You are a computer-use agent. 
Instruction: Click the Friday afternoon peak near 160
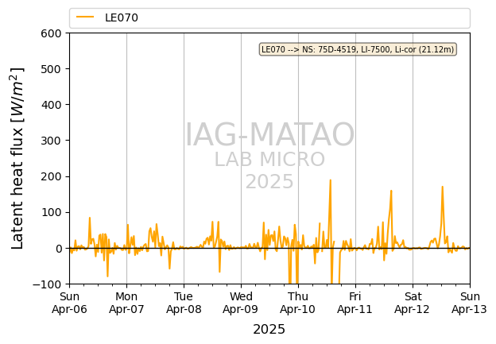coord(391,191)
